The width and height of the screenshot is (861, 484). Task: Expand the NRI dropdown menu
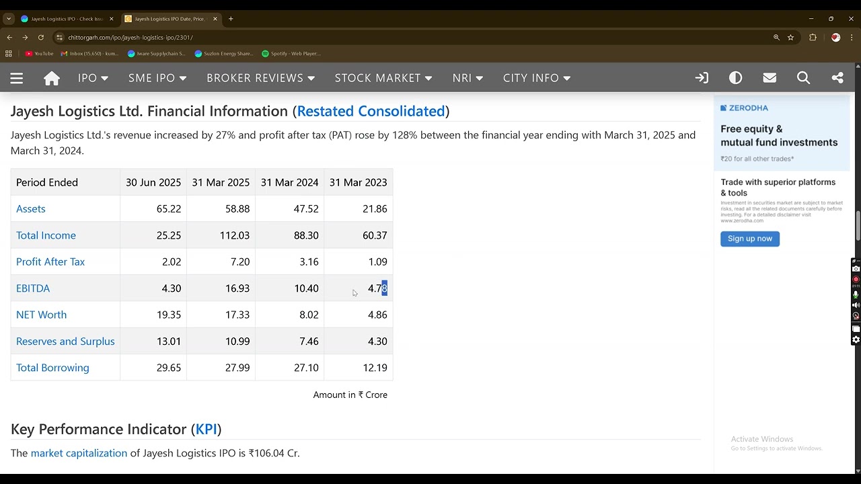click(x=468, y=78)
